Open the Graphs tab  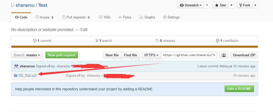tap(147, 17)
